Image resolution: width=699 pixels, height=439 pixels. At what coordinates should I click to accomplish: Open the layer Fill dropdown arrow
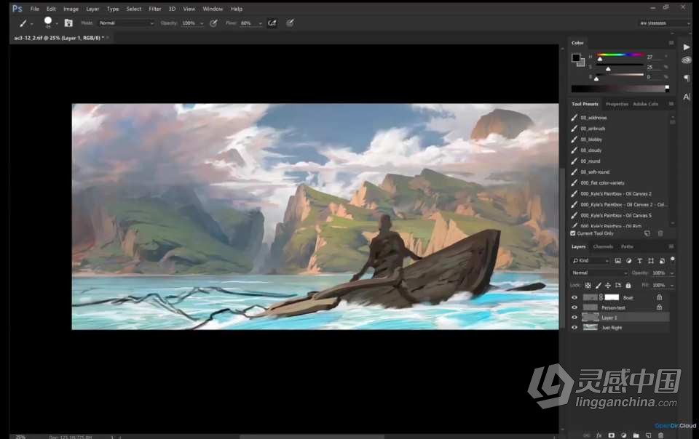[672, 285]
